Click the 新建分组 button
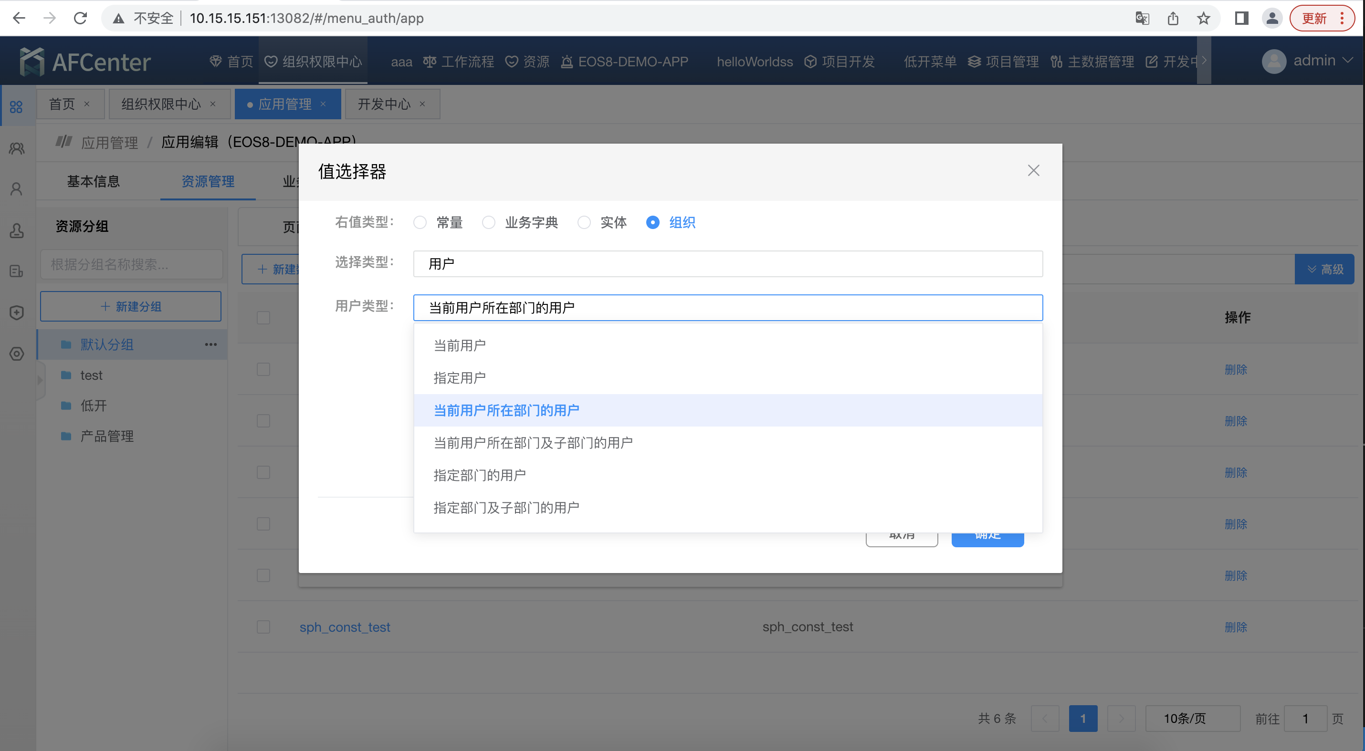 [x=131, y=306]
